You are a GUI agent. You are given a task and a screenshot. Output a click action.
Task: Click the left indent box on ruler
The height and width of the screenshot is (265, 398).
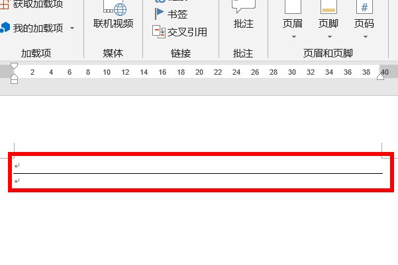(x=14, y=81)
